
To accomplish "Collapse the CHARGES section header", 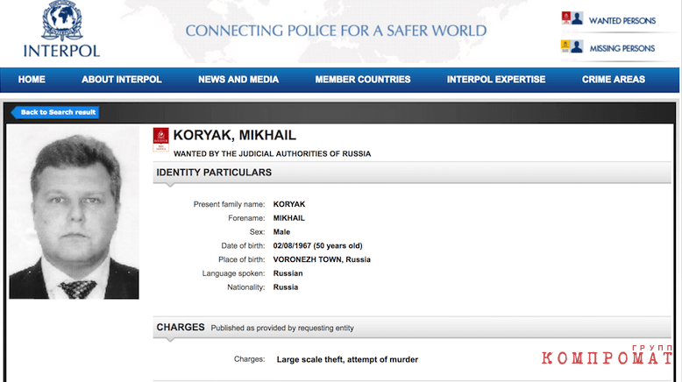I will 411,328.
